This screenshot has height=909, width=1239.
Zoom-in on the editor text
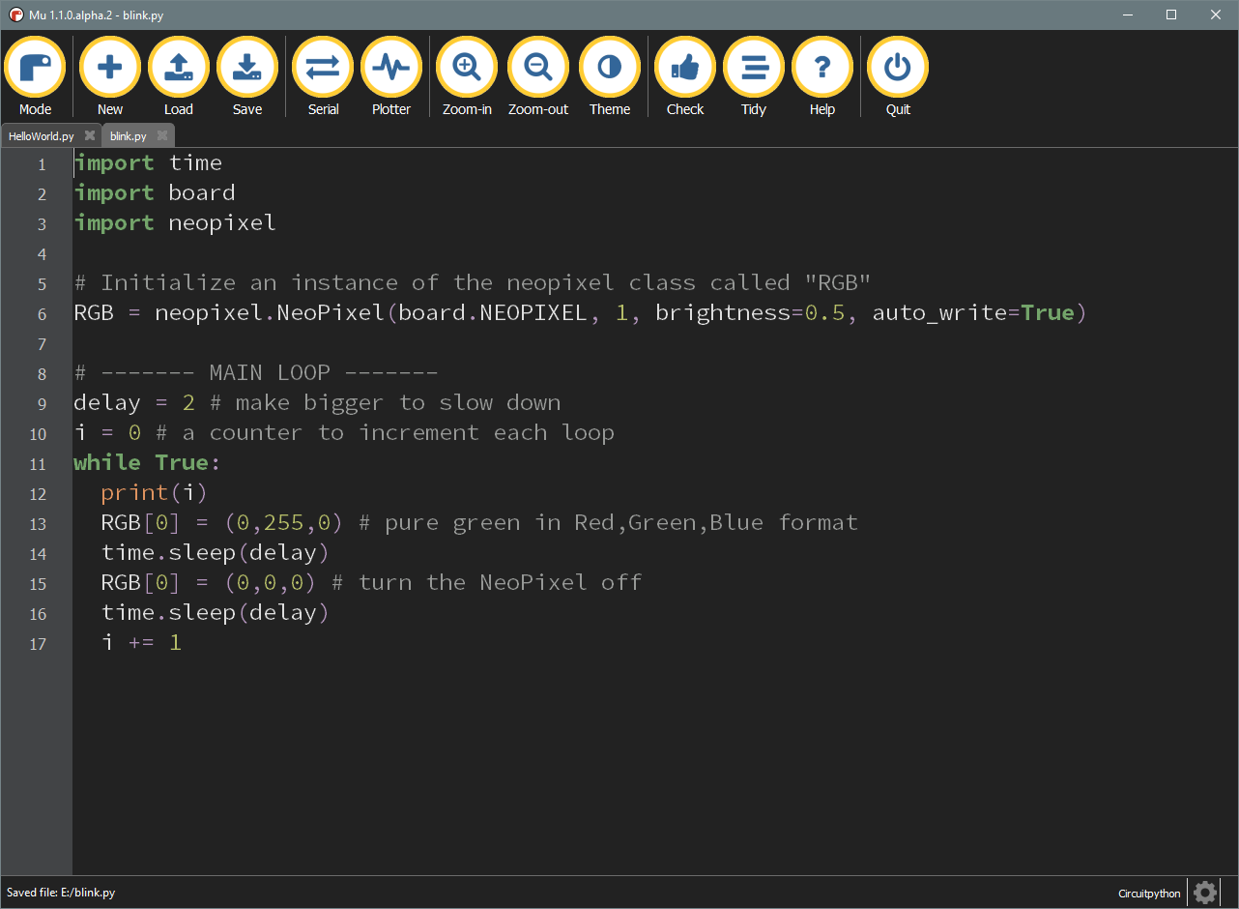tap(467, 76)
